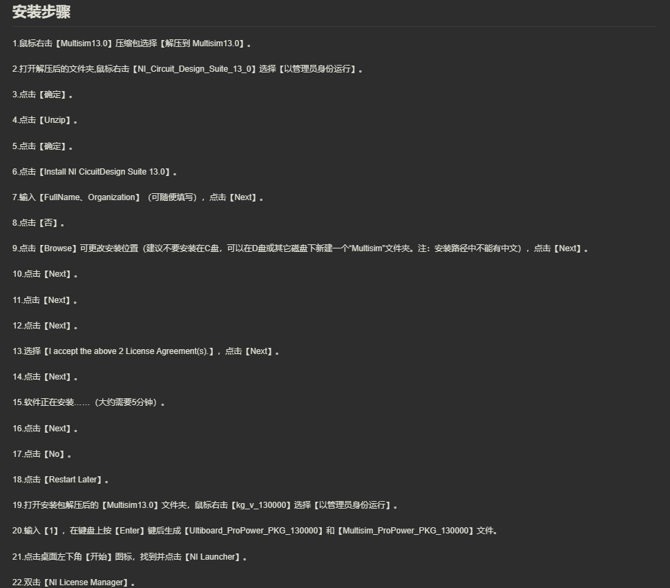Image resolution: width=670 pixels, height=588 pixels.
Task: Click step 4 mentioning Unzip
Action: (45, 120)
